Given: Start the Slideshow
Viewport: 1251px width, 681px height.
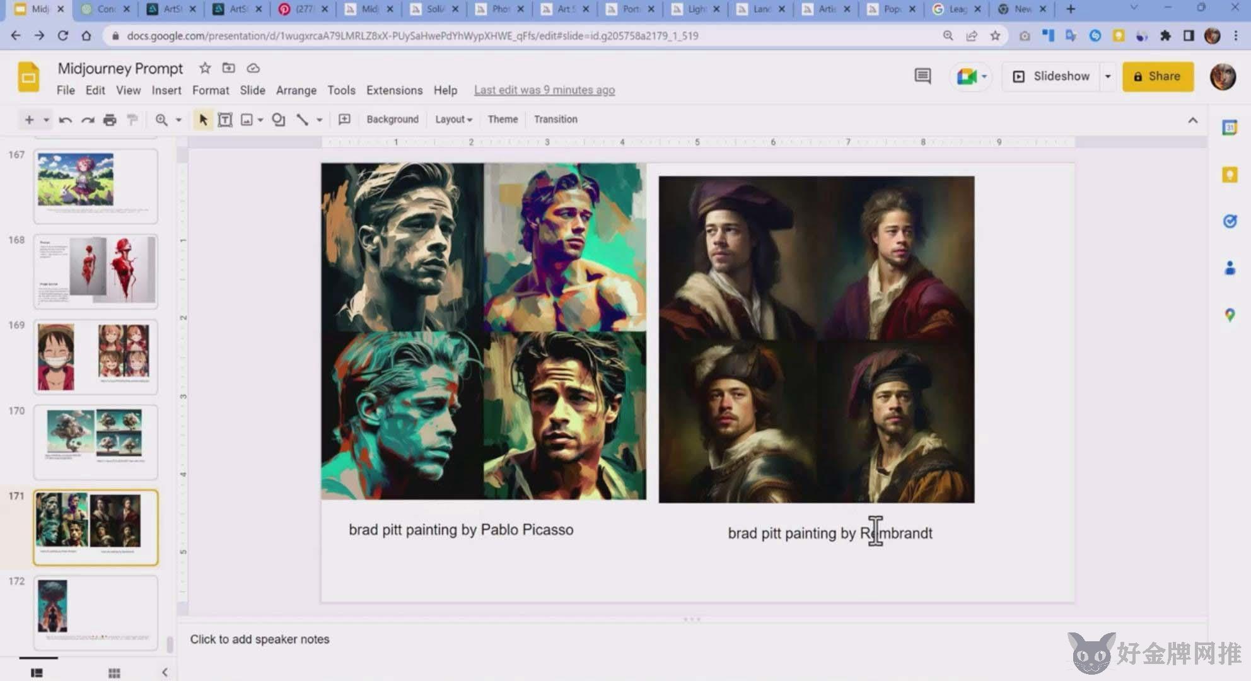Looking at the screenshot, I should click(x=1051, y=76).
